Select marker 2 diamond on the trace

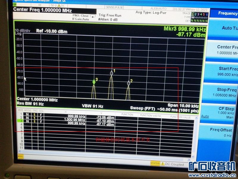point(129,83)
